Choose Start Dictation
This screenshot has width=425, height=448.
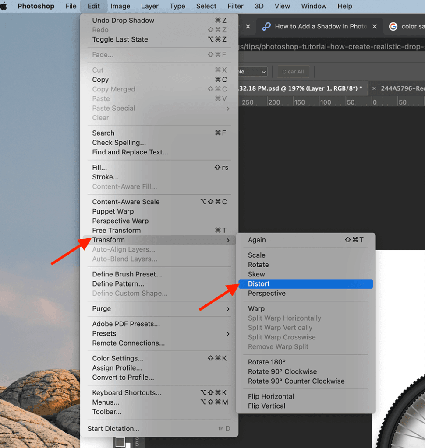pyautogui.click(x=159, y=429)
